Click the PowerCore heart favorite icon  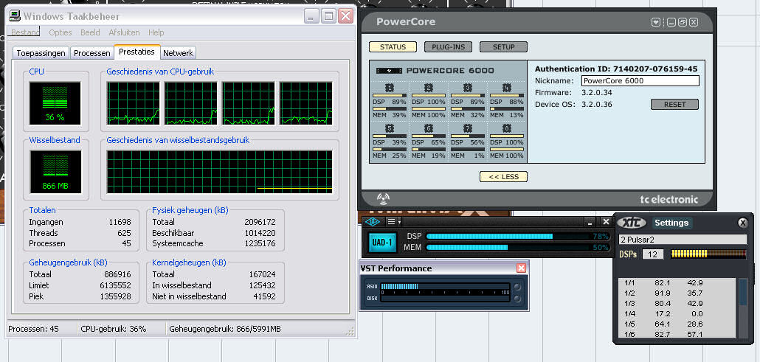pyautogui.click(x=656, y=22)
